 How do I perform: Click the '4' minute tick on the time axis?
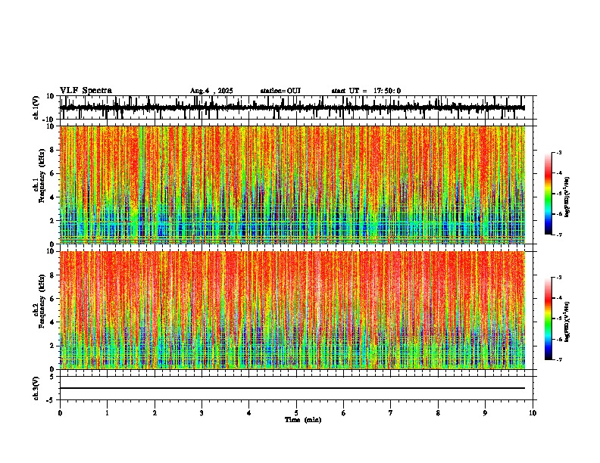click(248, 413)
